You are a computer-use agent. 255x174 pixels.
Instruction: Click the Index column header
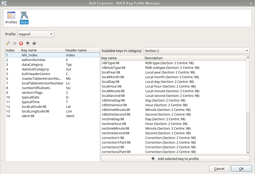13,50
